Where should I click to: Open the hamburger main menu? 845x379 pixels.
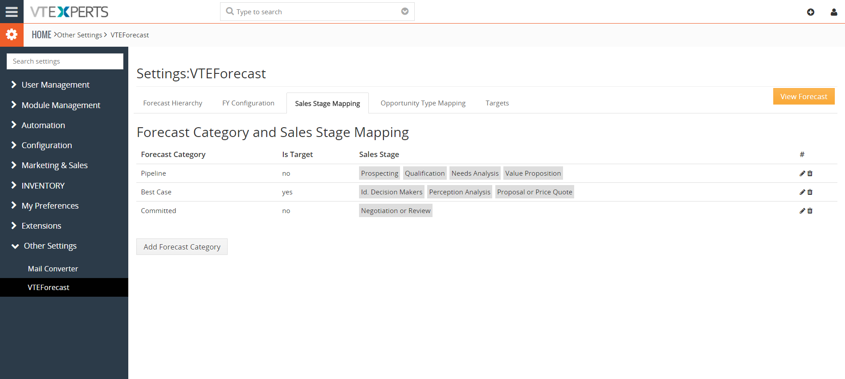12,12
